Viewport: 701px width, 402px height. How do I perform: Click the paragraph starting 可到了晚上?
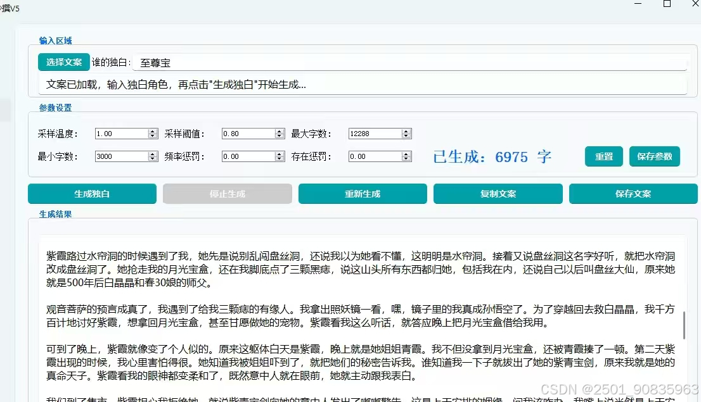(361, 362)
